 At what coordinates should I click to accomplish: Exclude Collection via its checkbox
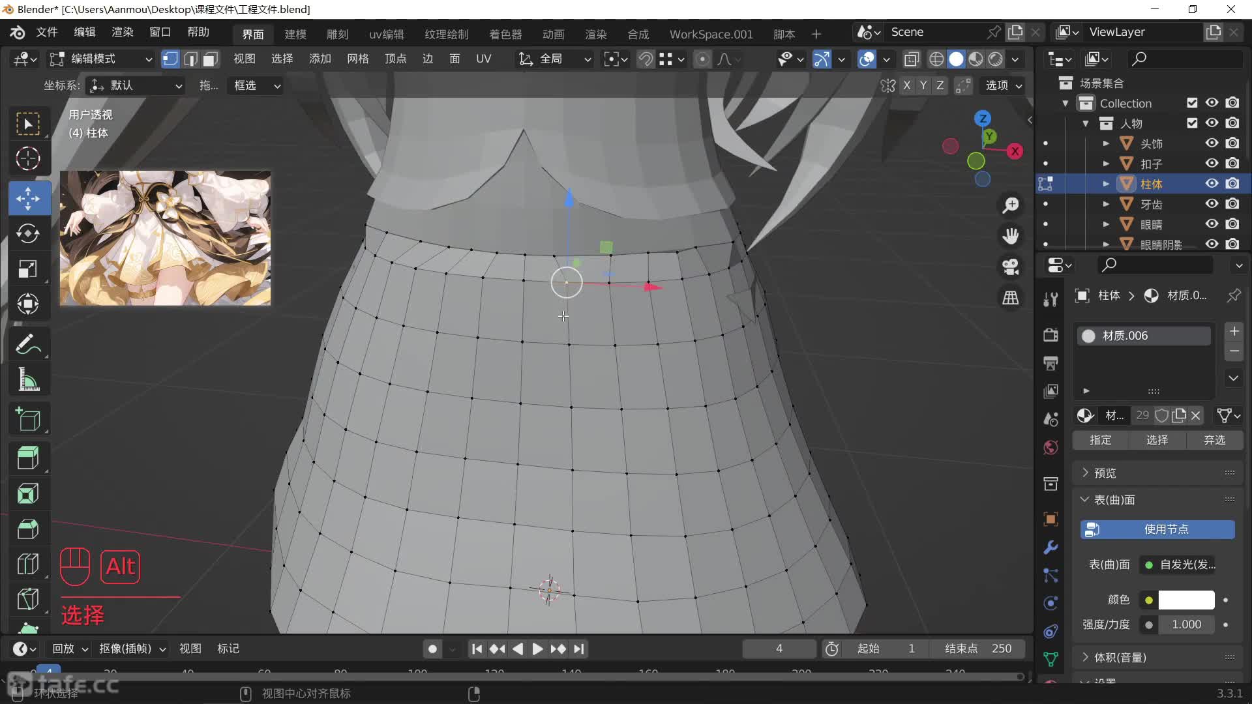1192,103
